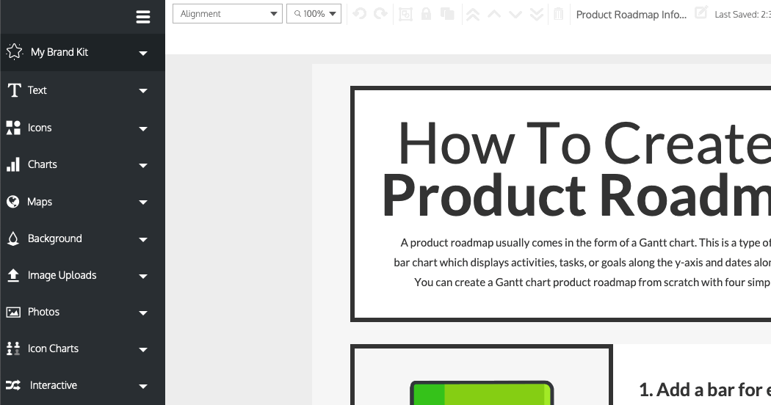Screen dimensions: 771x405
Task: Click the Interactive shuffle icon
Action: pos(13,385)
